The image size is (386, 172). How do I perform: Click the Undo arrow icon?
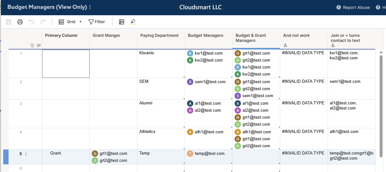[x=31, y=22]
